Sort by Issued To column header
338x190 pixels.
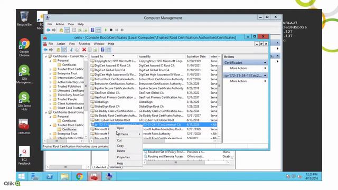113,56
